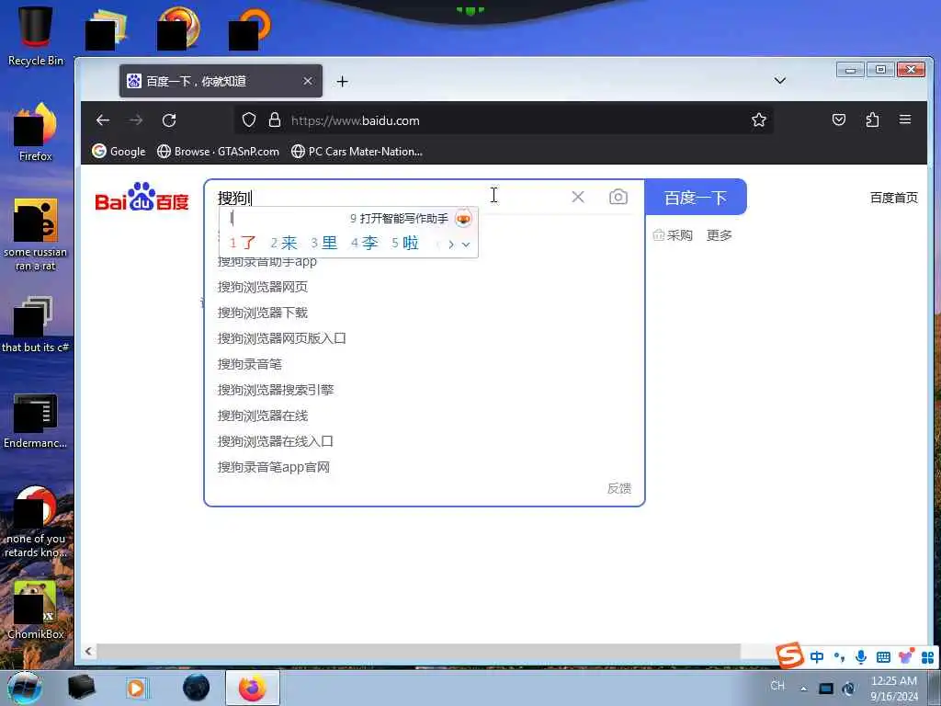Choose suggestion 搜狗浏览器在线
941x706 pixels.
[263, 416]
